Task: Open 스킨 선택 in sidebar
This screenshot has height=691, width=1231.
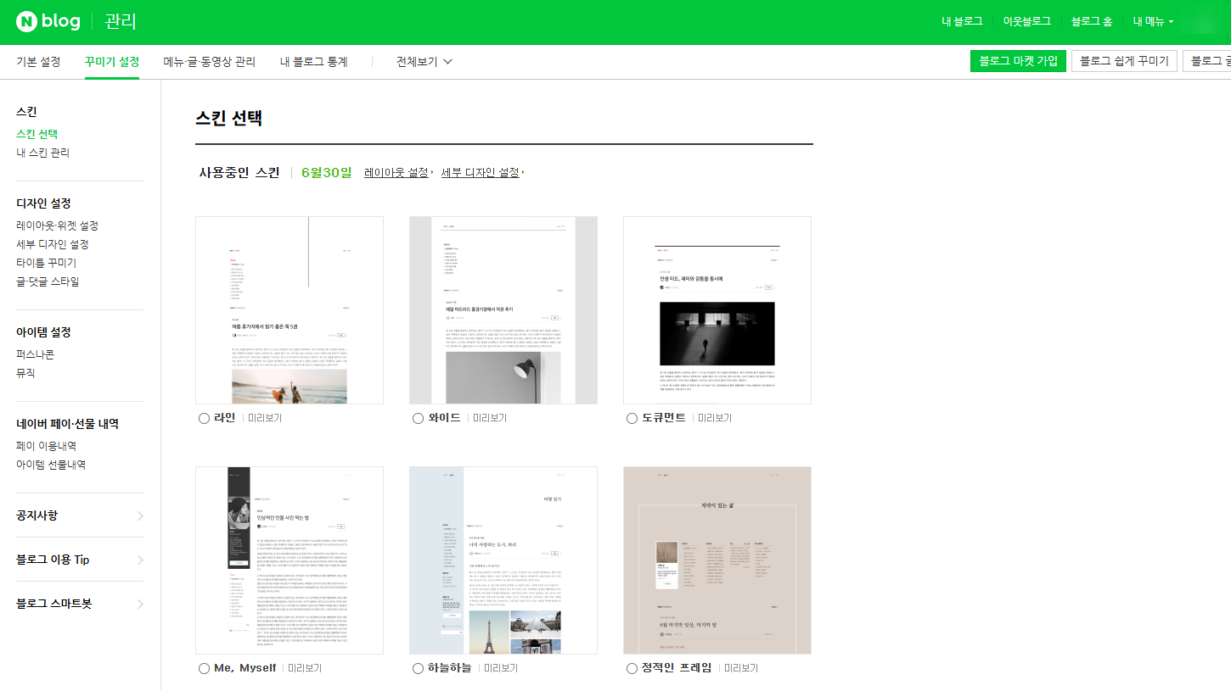Action: (37, 134)
